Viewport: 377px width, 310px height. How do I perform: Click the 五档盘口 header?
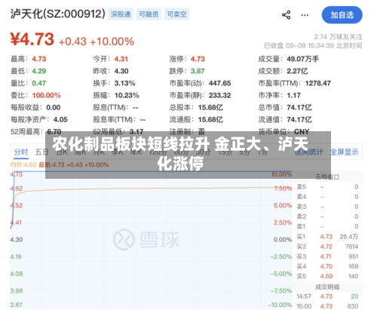tap(327, 177)
